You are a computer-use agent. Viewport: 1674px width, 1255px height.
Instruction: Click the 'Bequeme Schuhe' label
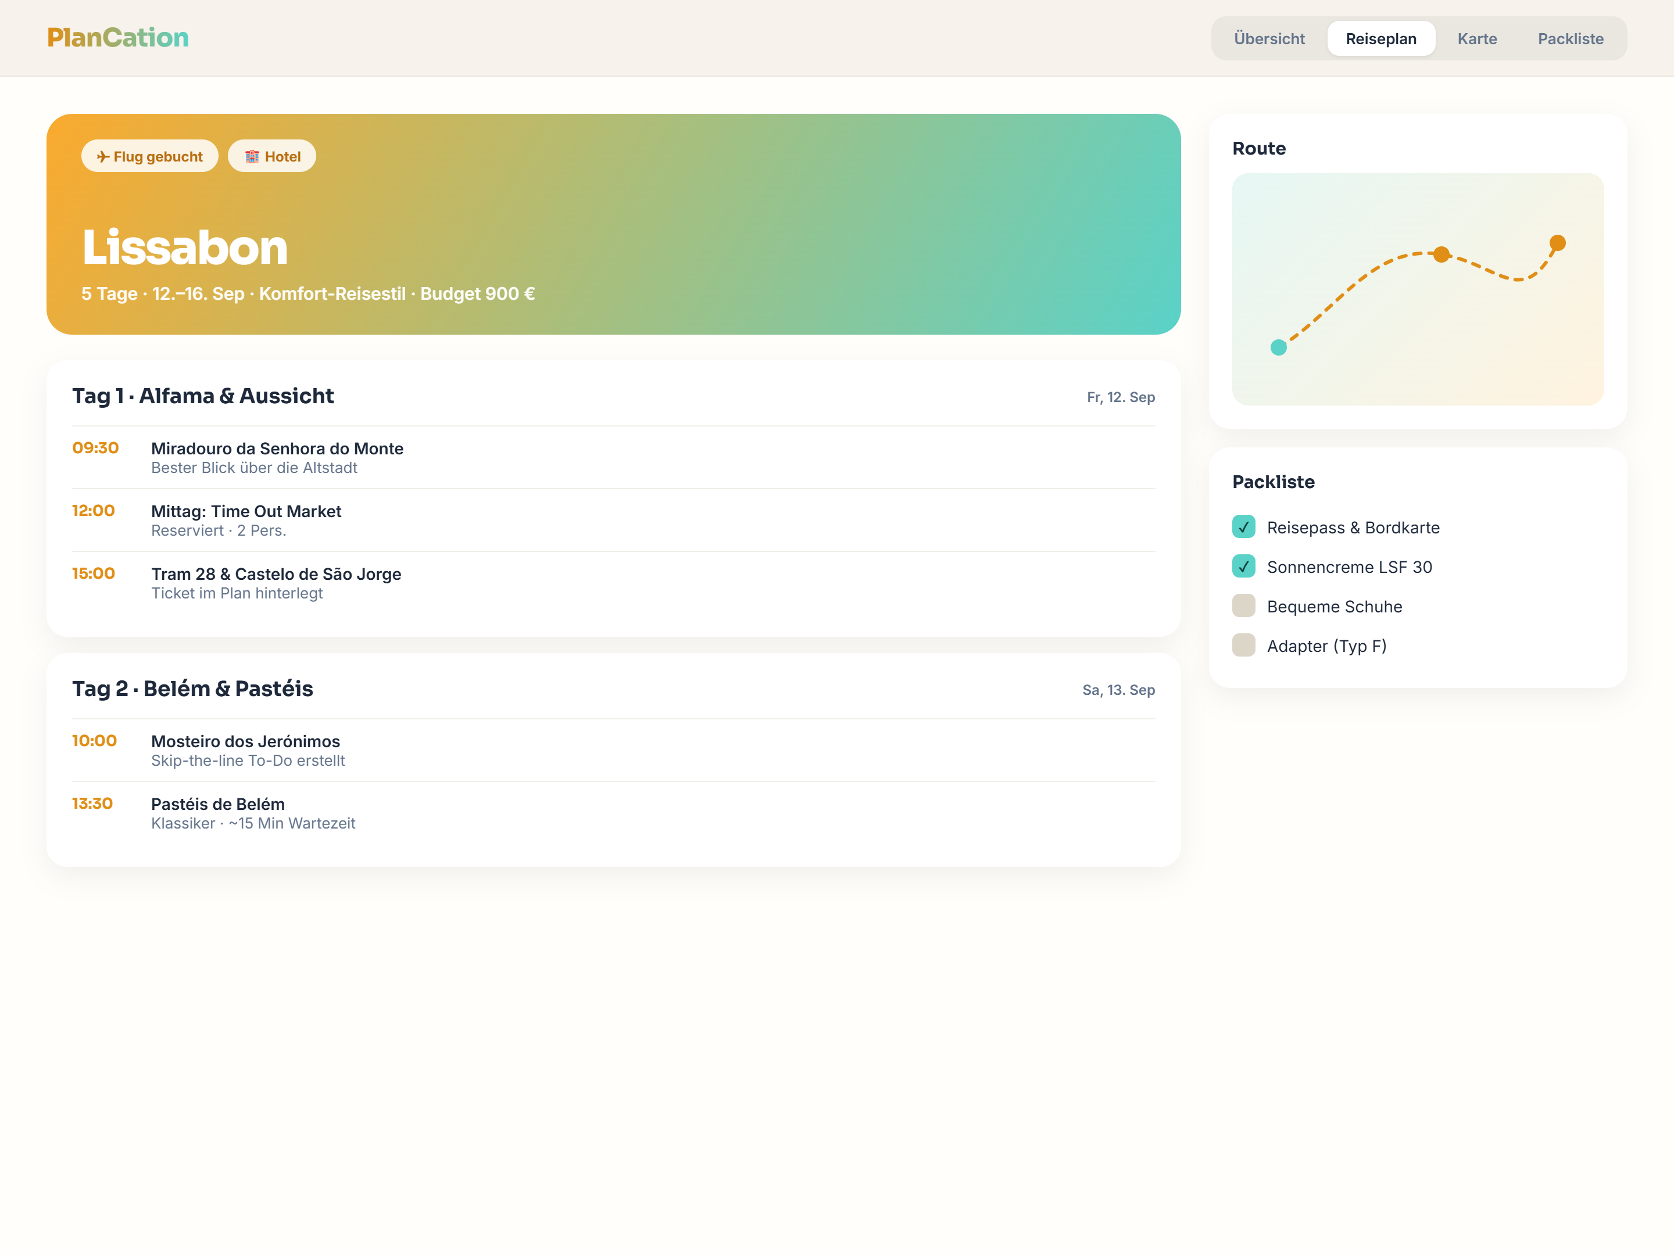[x=1334, y=607]
